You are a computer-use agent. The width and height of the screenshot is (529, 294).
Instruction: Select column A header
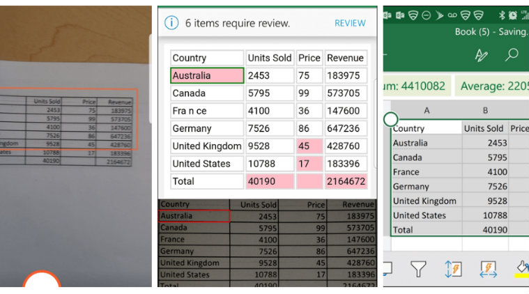427,110
